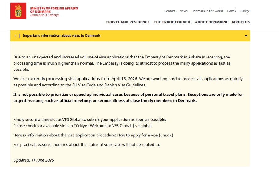Image resolution: width=279 pixels, height=173 pixels.
Task: Click the Danish royal coat of arms logo
Action: (18, 11)
